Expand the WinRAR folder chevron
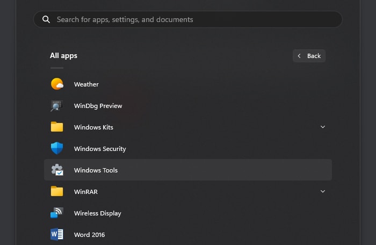This screenshot has height=245, width=376. pos(323,191)
